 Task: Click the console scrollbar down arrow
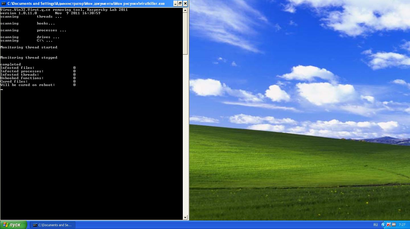(185, 218)
